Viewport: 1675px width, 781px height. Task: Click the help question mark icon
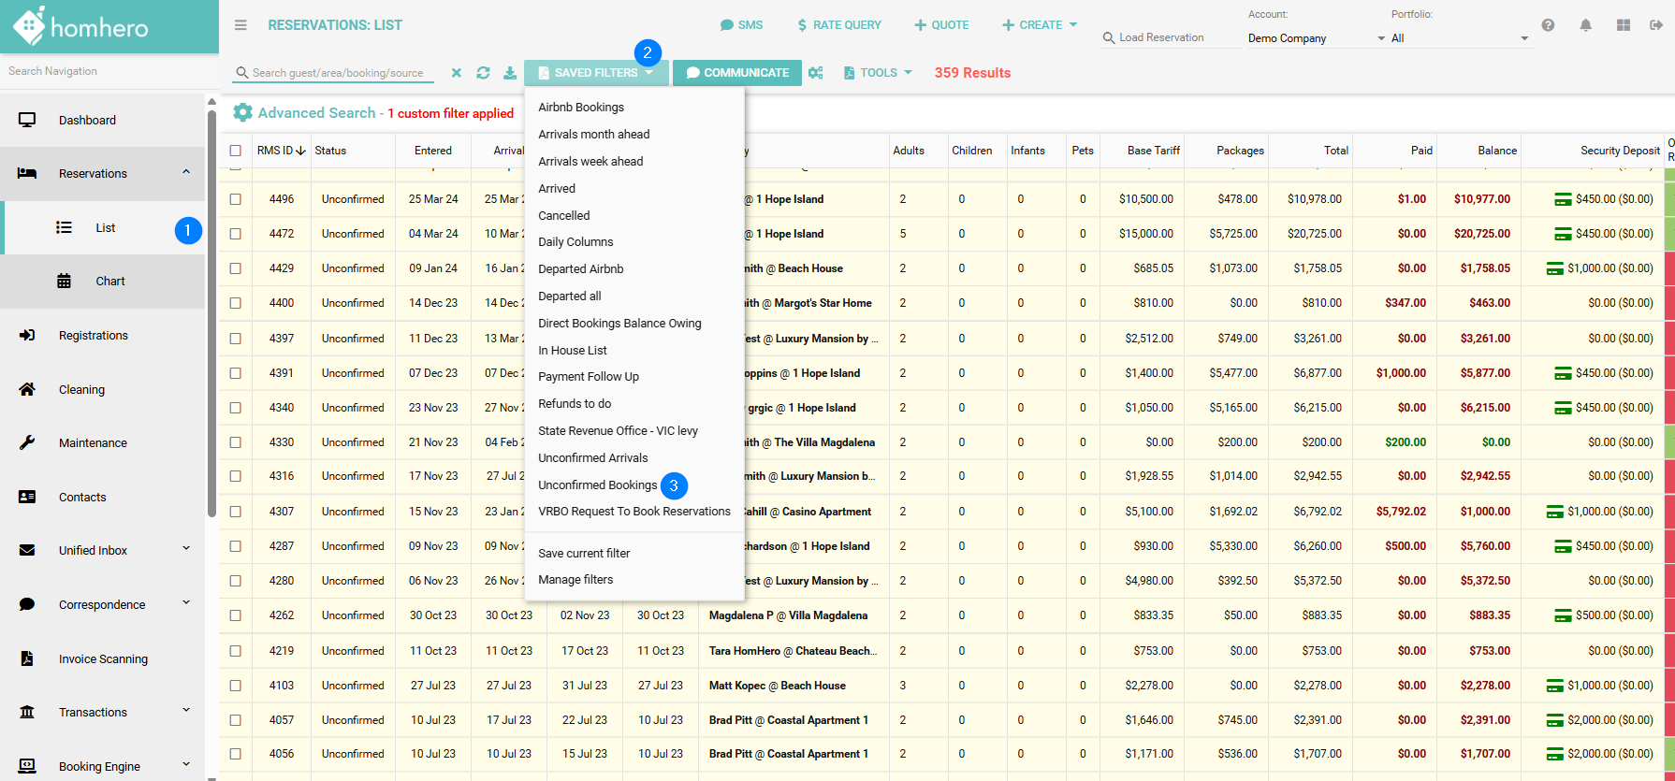coord(1548,25)
